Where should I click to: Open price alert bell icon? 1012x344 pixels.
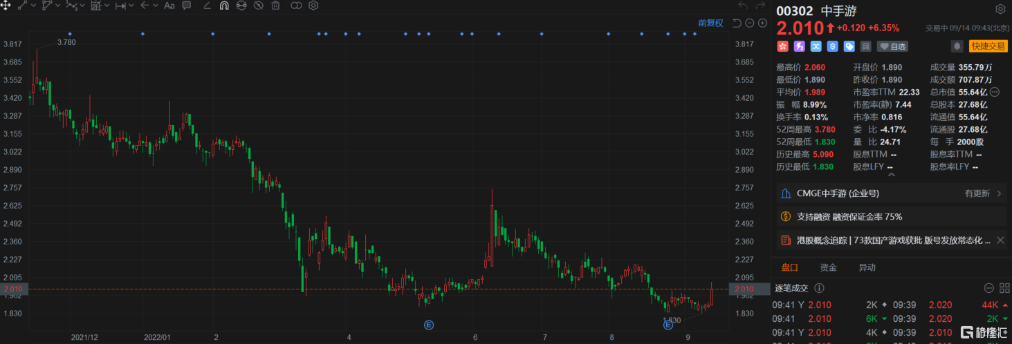957,46
